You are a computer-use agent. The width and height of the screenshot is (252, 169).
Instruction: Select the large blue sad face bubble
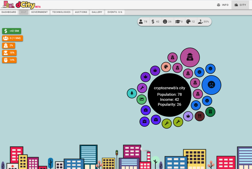pyautogui.click(x=211, y=85)
